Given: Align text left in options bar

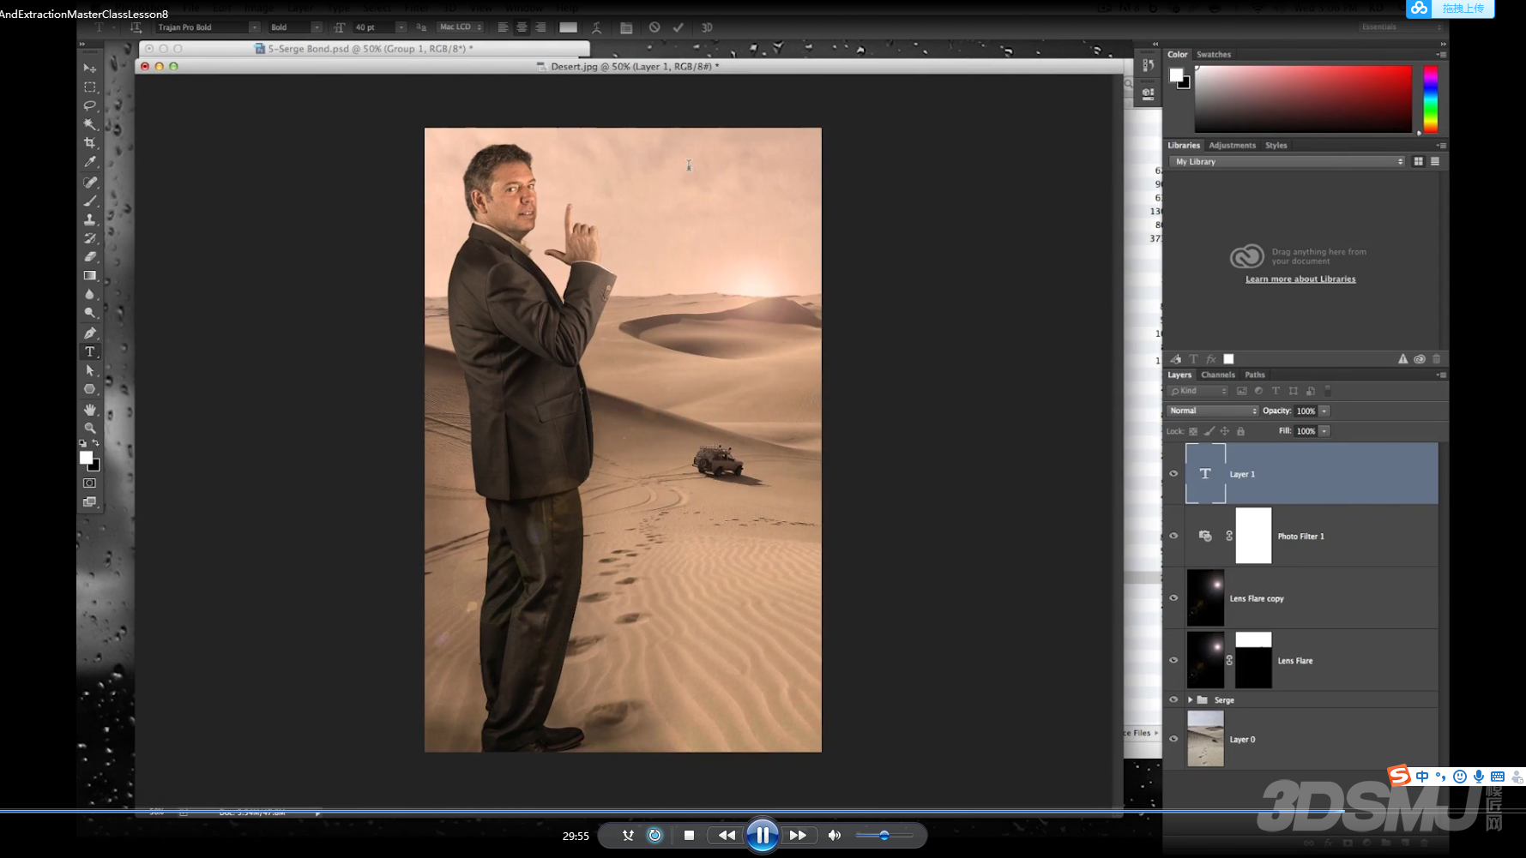Looking at the screenshot, I should (x=503, y=27).
